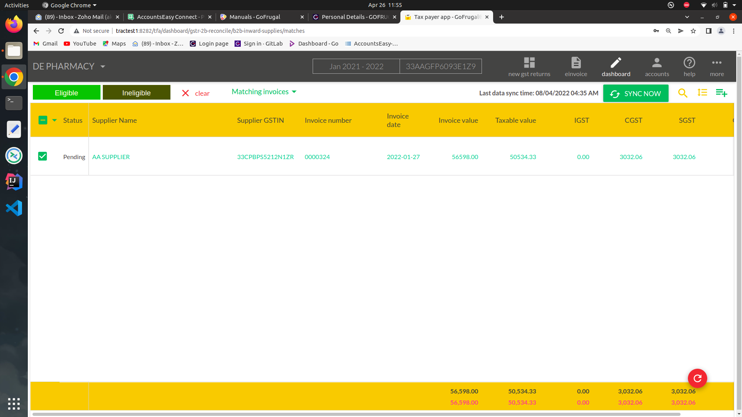Uncheck the AA SUPPLIER row checkbox
The height and width of the screenshot is (417, 742).
coord(43,156)
